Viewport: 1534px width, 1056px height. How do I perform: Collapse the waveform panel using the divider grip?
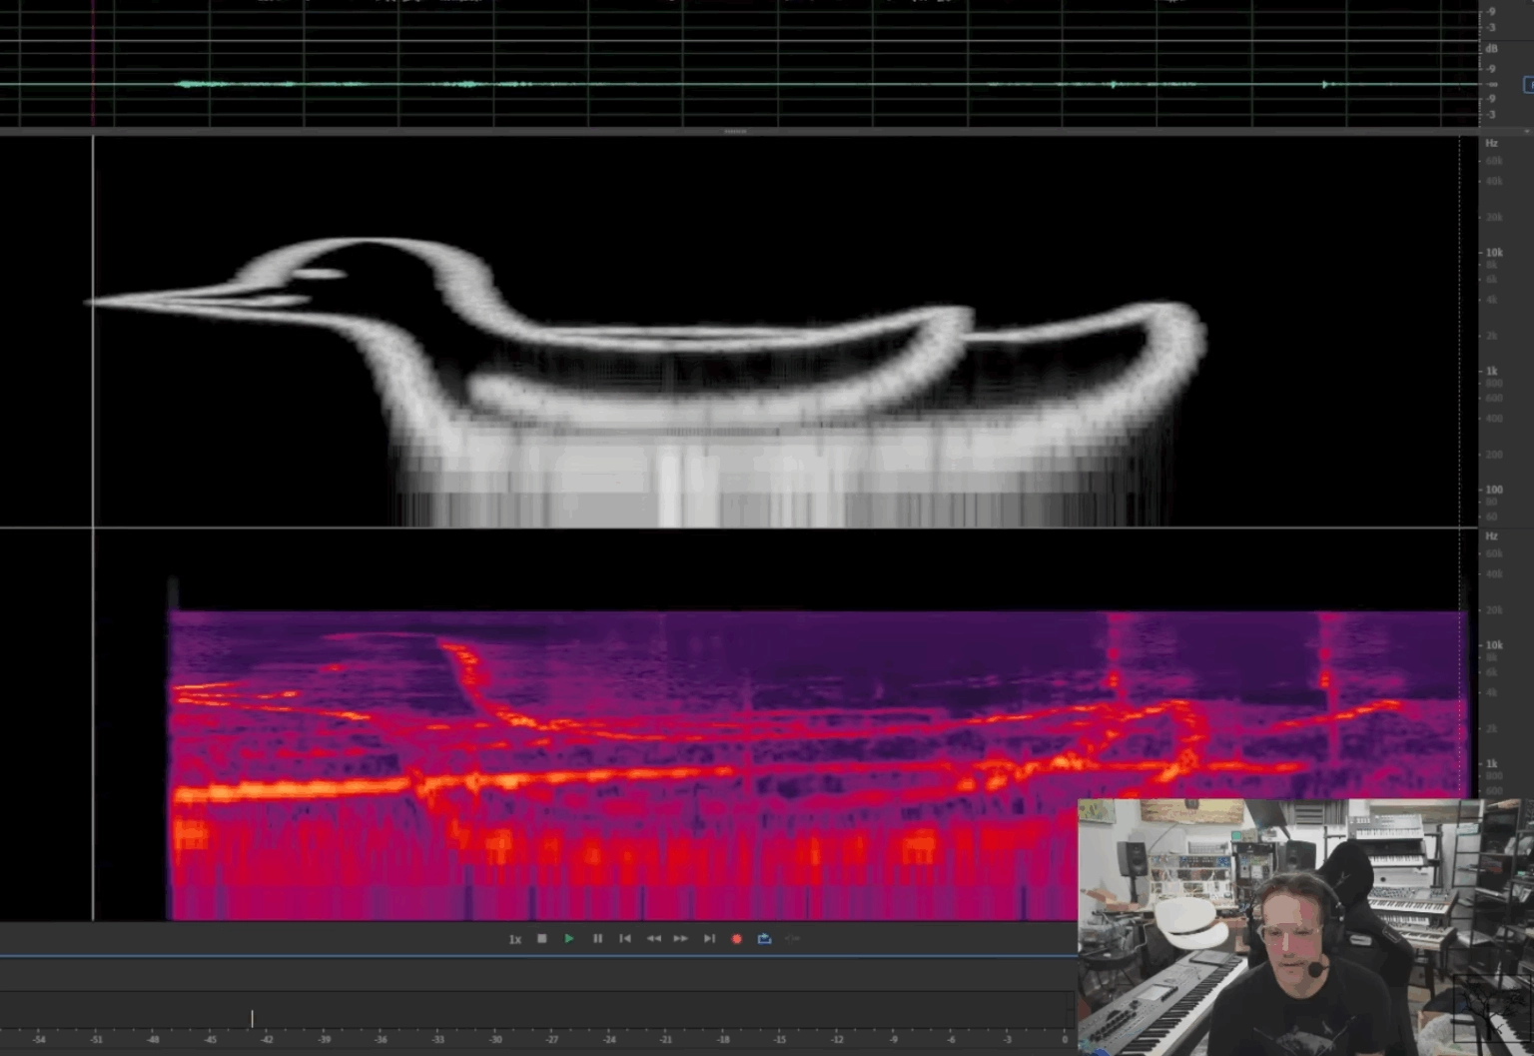736,131
